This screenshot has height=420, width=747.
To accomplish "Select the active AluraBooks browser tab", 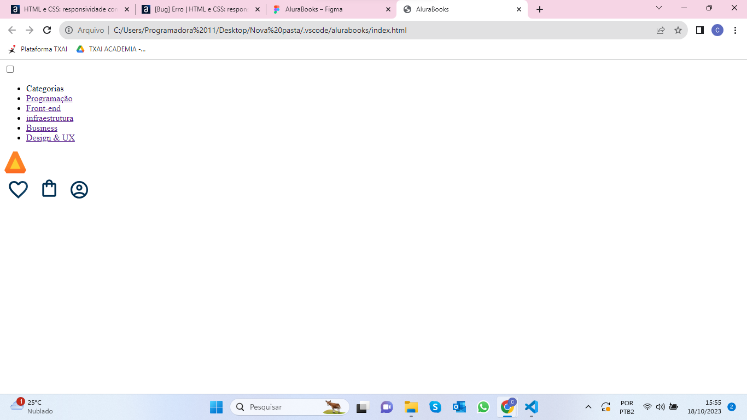I will [x=462, y=9].
